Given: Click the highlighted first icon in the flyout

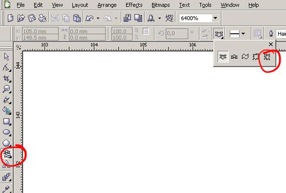Looking at the screenshot, I should (223, 57).
